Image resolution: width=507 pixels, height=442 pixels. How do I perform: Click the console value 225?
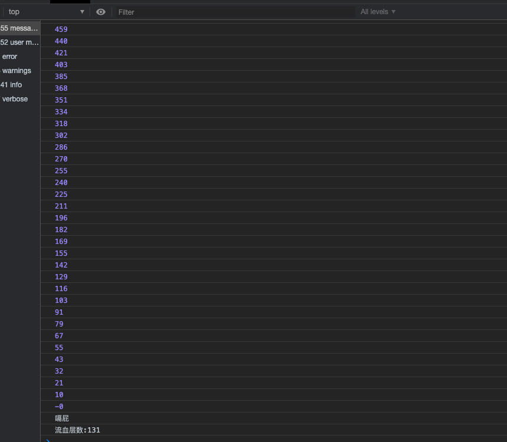pyautogui.click(x=61, y=194)
